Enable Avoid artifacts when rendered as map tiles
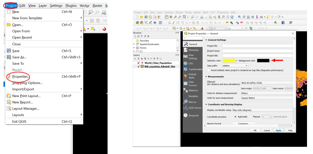The width and height of the screenshot is (313, 154). (209, 70)
